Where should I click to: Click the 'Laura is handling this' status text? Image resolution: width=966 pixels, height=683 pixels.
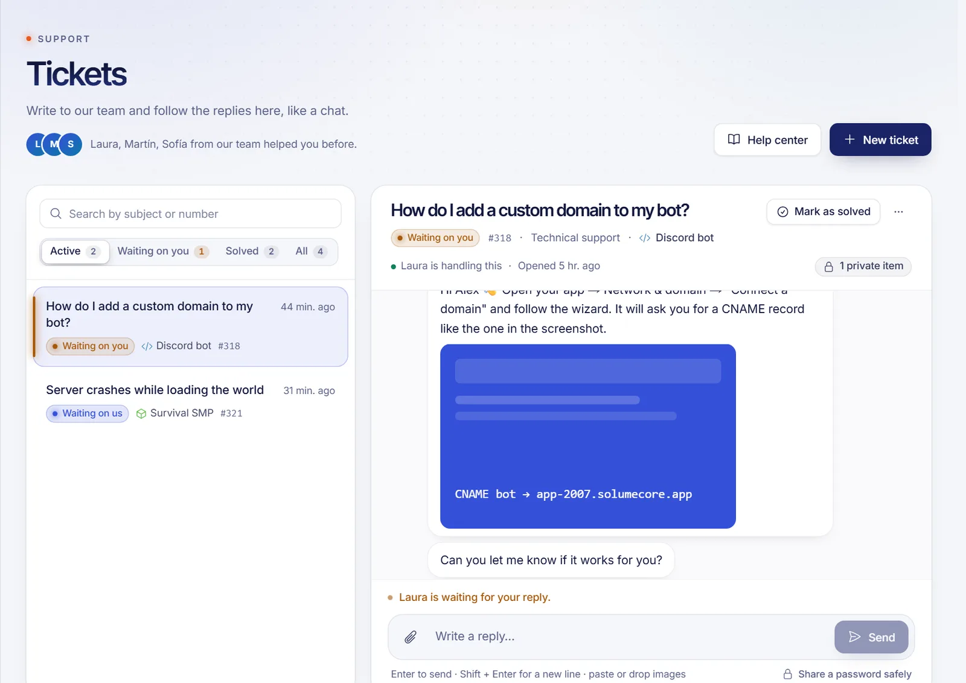[x=451, y=265]
